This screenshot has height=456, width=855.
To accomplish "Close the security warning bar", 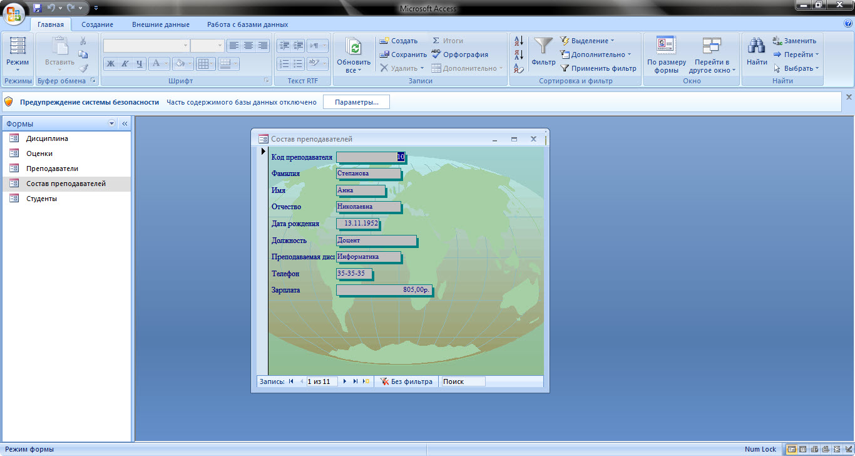I will pyautogui.click(x=849, y=97).
